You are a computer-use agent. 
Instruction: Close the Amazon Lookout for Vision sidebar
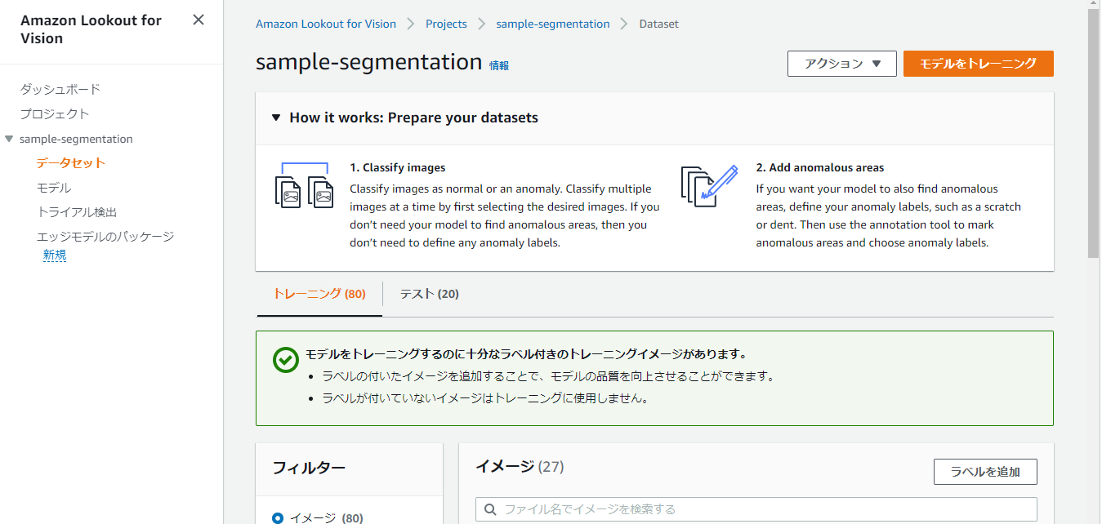tap(199, 20)
